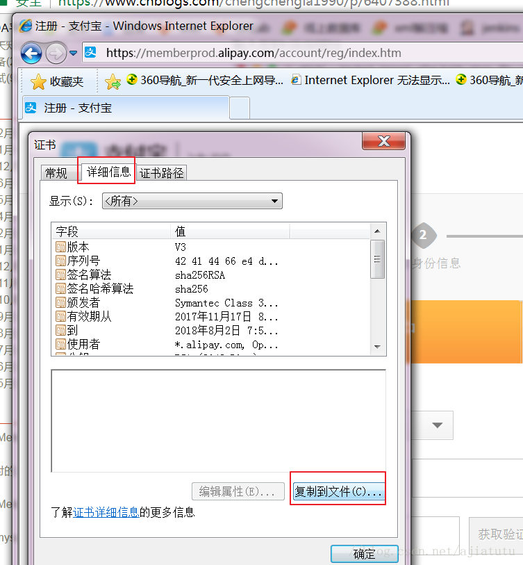523x565 pixels.
Task: Click the IE Back navigation arrow
Action: 31,54
